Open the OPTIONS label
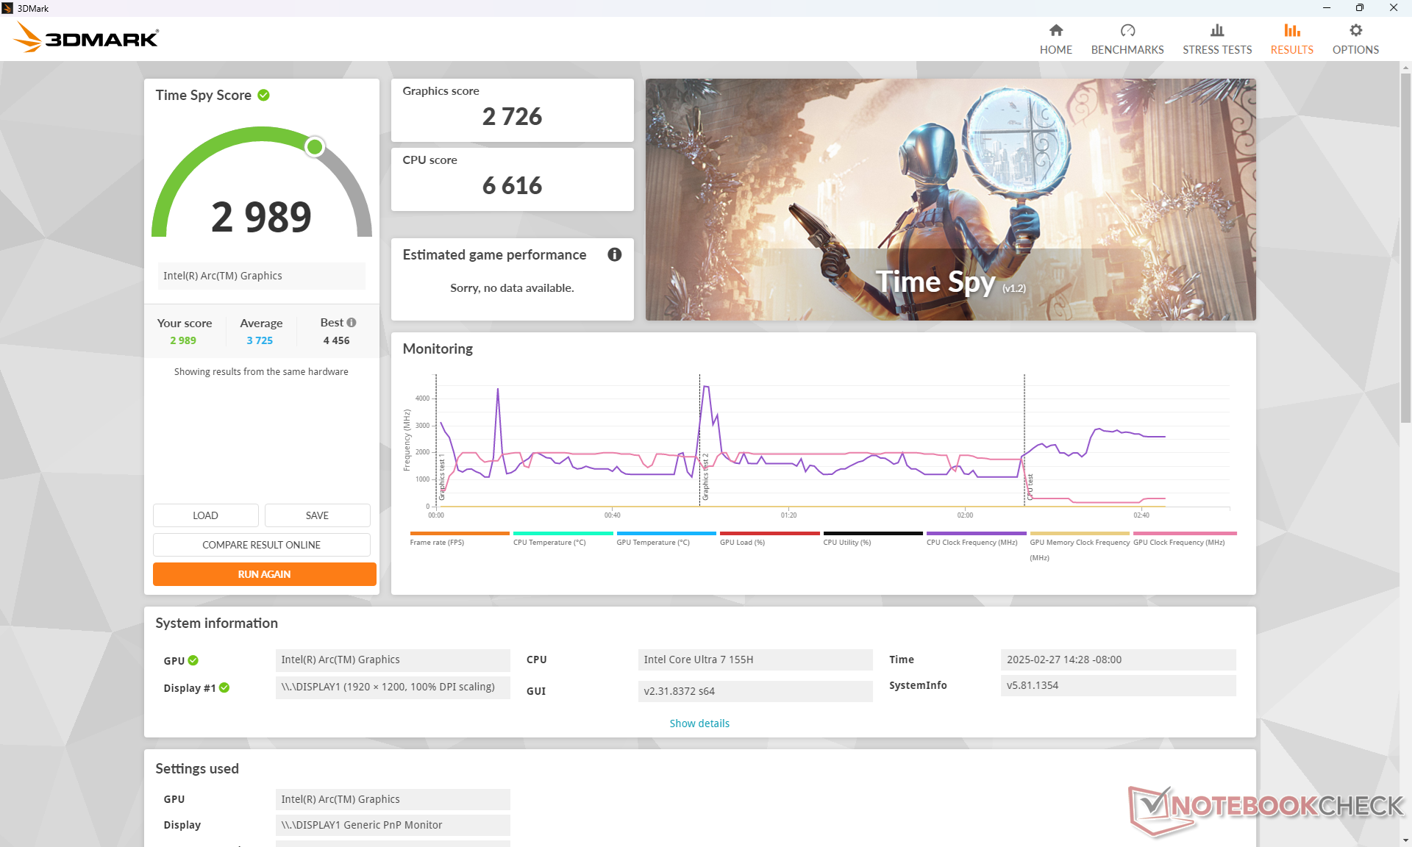Screen dimensions: 1412x847 point(1355,50)
